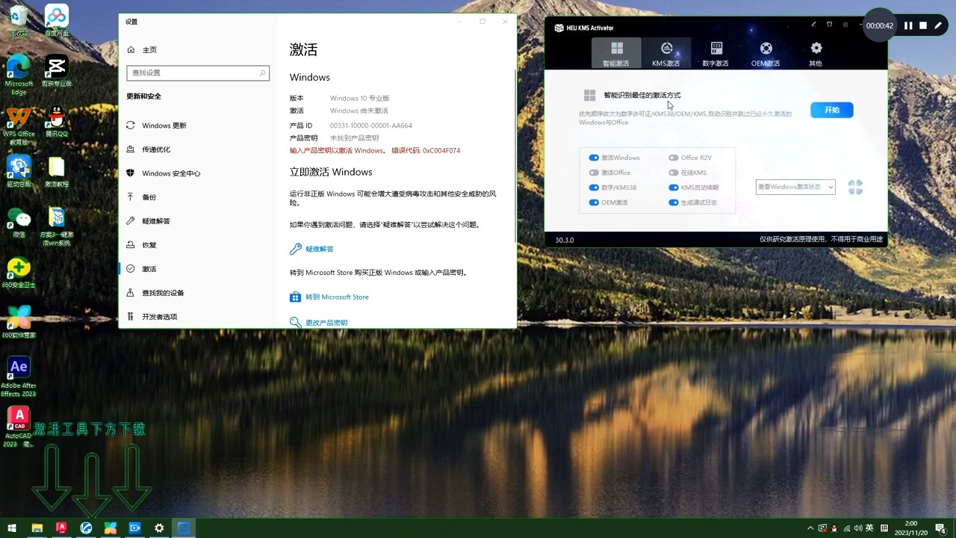Open the 360软件管家 desktop icon
Image resolution: width=956 pixels, height=538 pixels.
(19, 322)
